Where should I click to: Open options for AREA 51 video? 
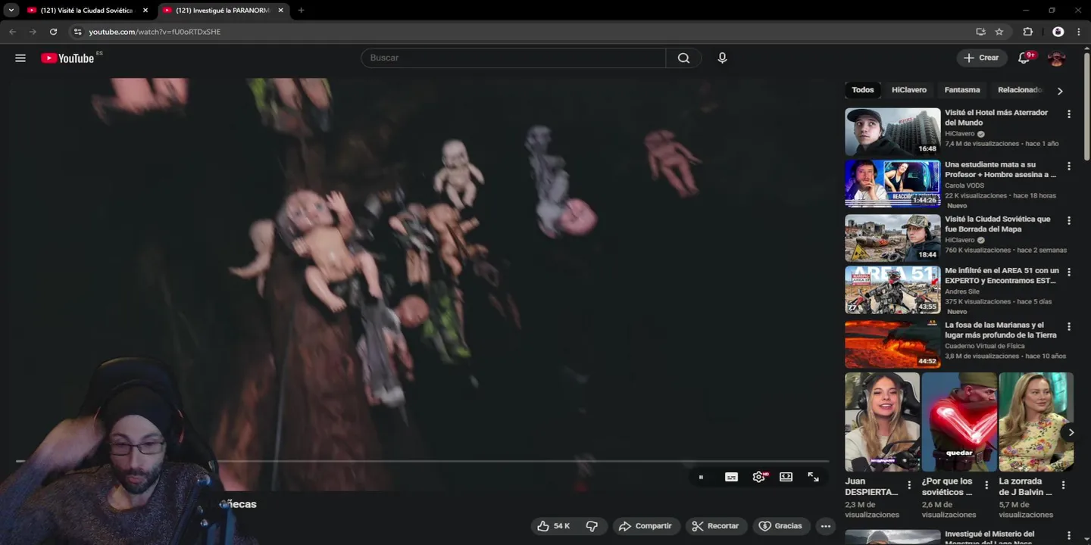point(1069,272)
